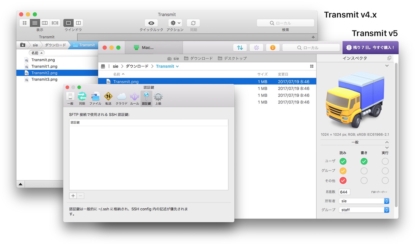Disable the ユーザ read permission checkmark
The width and height of the screenshot is (415, 244).
tap(343, 161)
